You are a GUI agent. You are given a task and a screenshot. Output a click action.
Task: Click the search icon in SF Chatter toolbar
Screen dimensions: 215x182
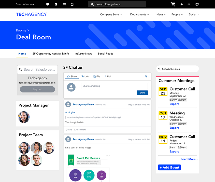point(146,77)
